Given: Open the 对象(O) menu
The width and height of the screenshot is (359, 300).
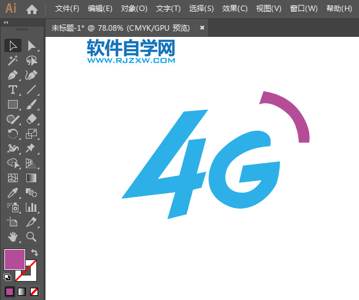Looking at the screenshot, I should pos(134,9).
